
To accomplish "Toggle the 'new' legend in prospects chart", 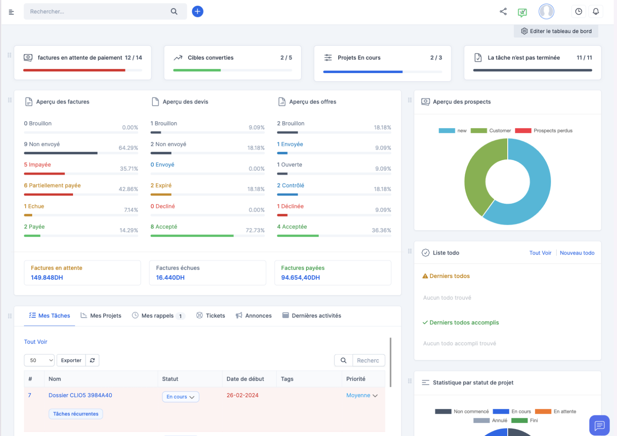I will point(452,131).
